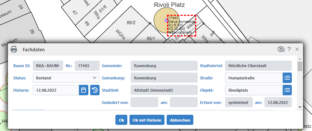312x131 pixels.
Task: Click the Ok mit Historie button
Action: [x=147, y=120]
